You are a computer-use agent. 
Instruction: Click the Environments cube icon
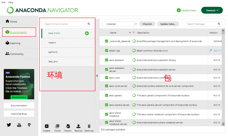coord(7,32)
